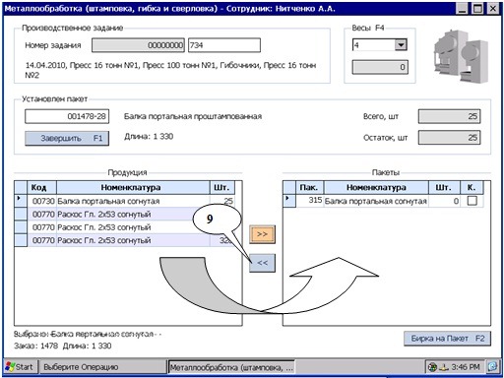Click the task number field containing 734
This screenshot has height=378, width=504.
(x=224, y=45)
